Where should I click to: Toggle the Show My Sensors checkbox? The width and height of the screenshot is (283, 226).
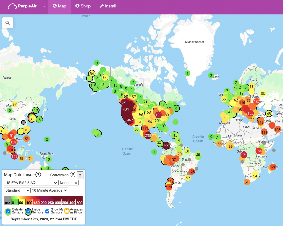tap(47, 211)
